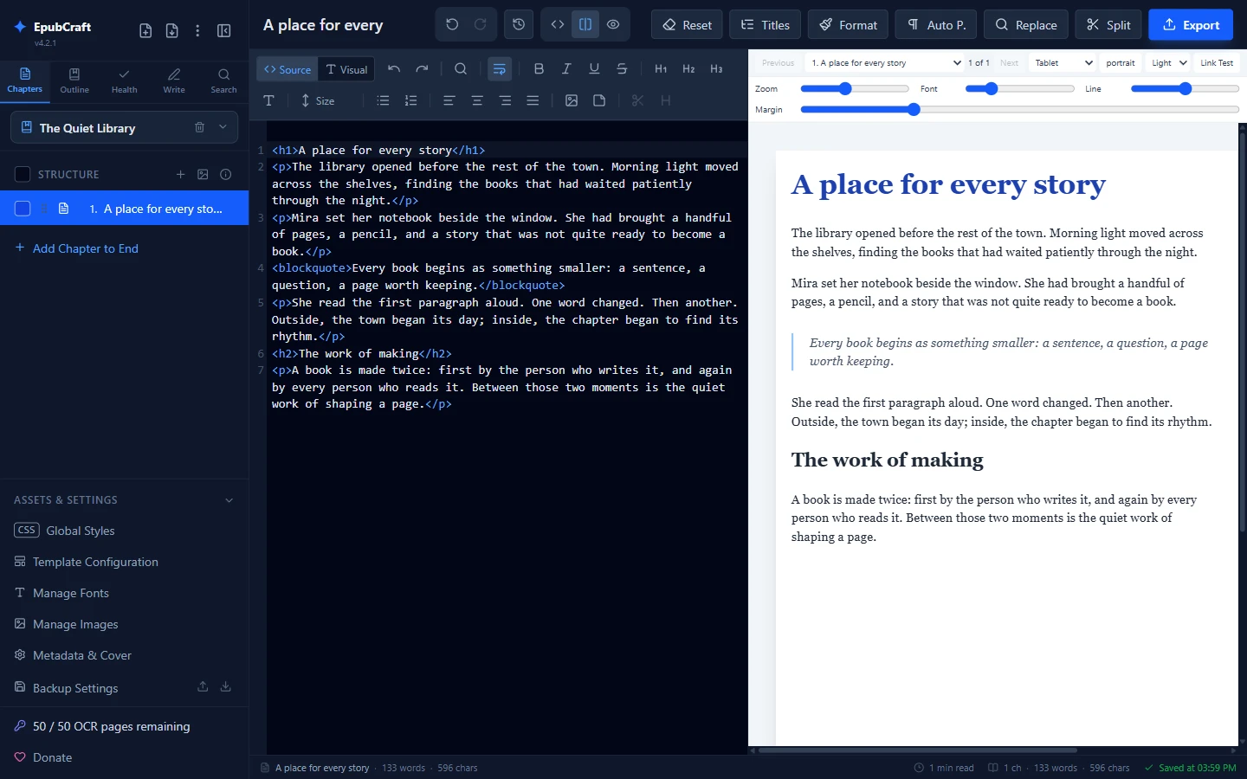This screenshot has width=1247, height=779.
Task: Open the preview chapter selector dropdown
Action: pyautogui.click(x=884, y=63)
